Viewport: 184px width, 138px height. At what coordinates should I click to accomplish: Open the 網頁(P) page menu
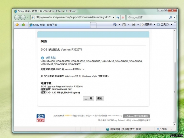pyautogui.click(x=148, y=24)
